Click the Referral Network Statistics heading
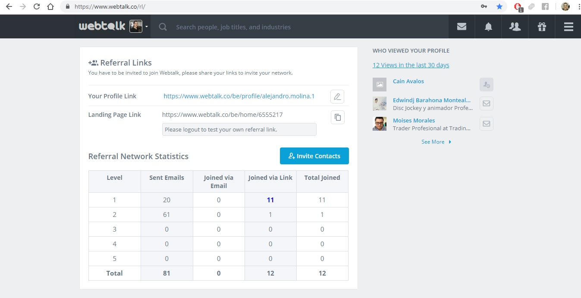This screenshot has height=298, width=581. pyautogui.click(x=138, y=157)
